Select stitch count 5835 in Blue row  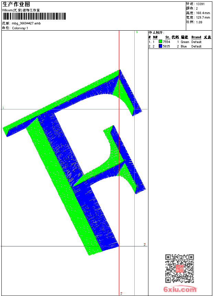[x=166, y=46]
